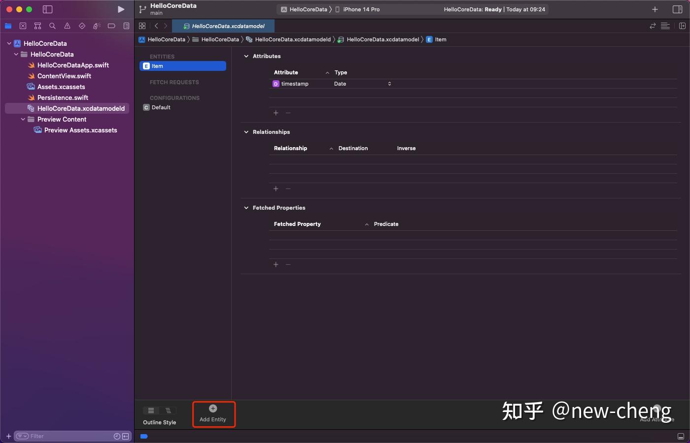
Task: Click the HelloCoreData project breadcrumb
Action: (162, 39)
